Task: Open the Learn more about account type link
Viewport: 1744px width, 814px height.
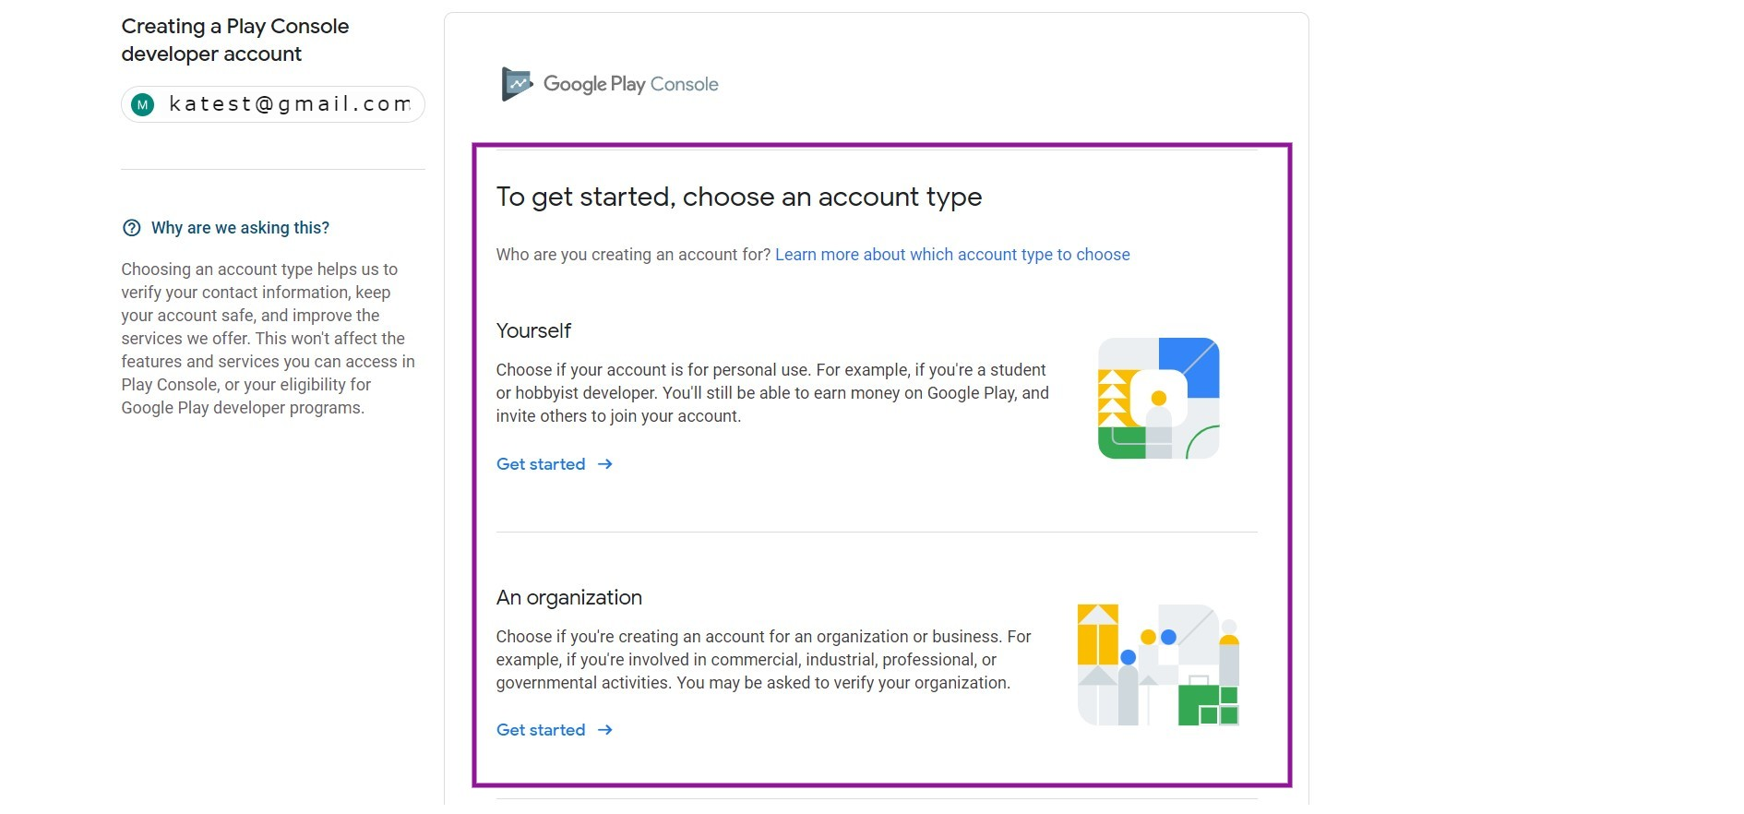Action: coord(952,255)
